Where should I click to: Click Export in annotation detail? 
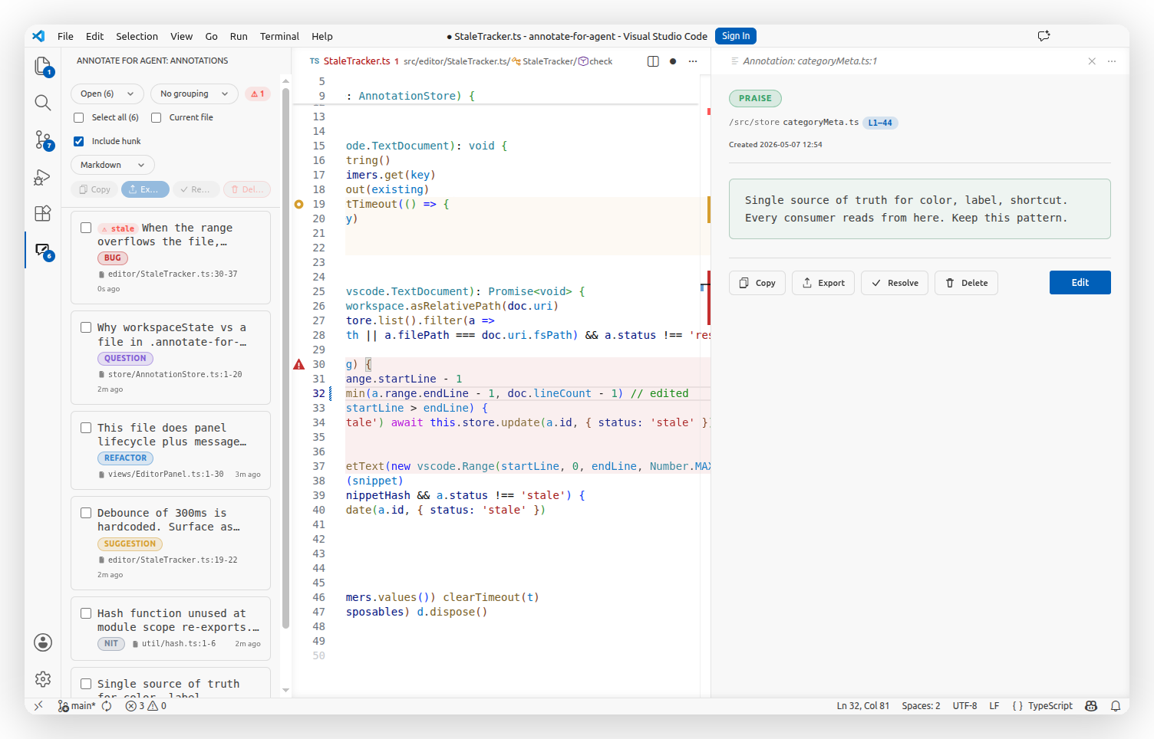(x=823, y=283)
